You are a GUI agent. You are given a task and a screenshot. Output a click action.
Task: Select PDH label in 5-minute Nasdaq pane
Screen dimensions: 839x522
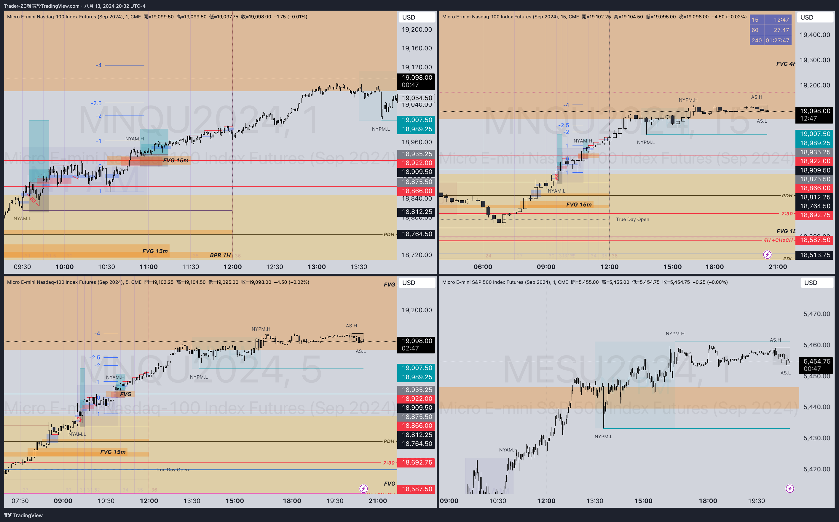[389, 441]
